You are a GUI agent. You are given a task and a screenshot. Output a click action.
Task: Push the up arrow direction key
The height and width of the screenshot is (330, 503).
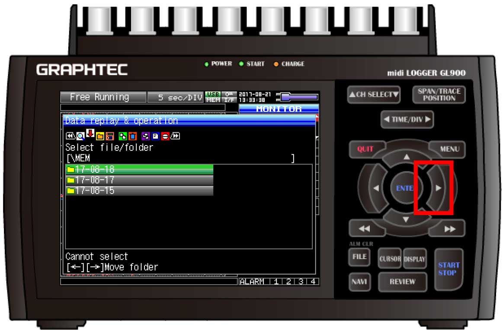coord(407,157)
